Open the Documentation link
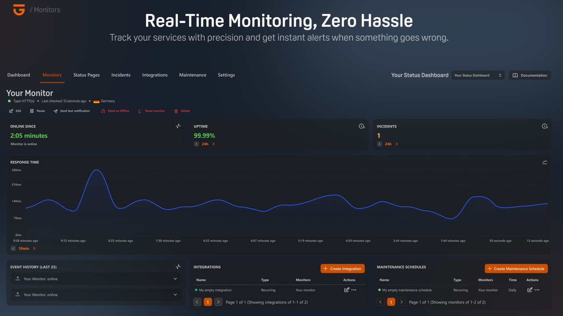The width and height of the screenshot is (563, 316). tap(530, 75)
